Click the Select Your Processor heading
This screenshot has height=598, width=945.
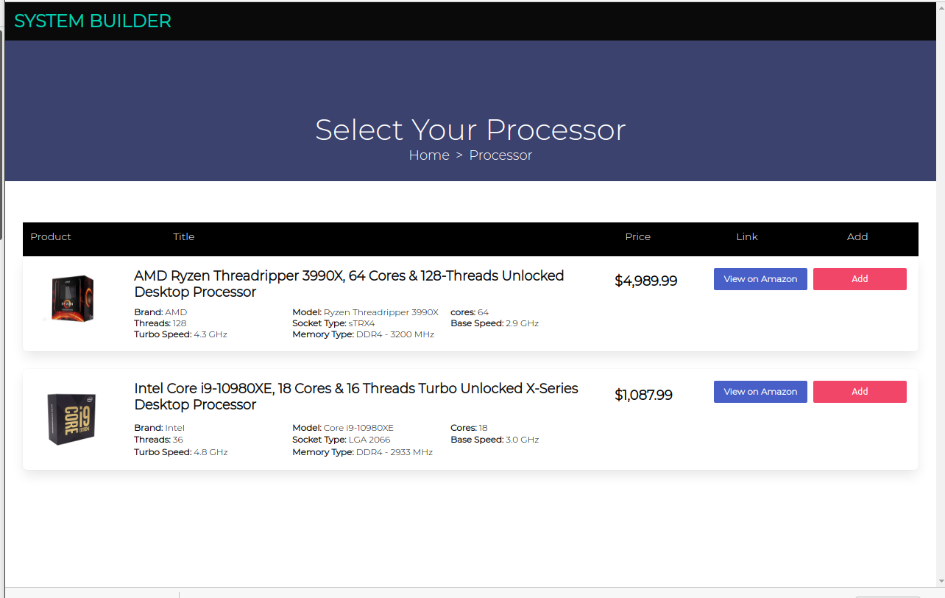click(x=470, y=130)
